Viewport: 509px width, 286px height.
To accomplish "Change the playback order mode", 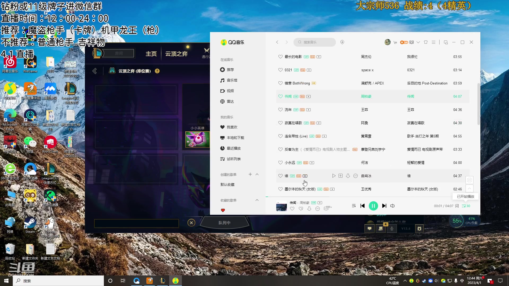I will point(354,206).
